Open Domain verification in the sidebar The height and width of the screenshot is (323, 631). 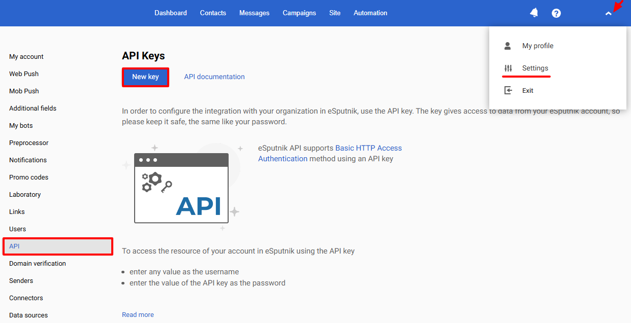[38, 263]
